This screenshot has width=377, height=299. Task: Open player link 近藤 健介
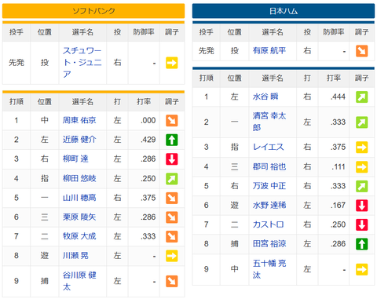(x=79, y=140)
